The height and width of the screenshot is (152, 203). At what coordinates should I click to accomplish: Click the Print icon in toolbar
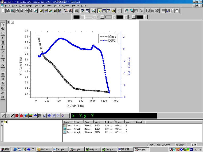77,11
